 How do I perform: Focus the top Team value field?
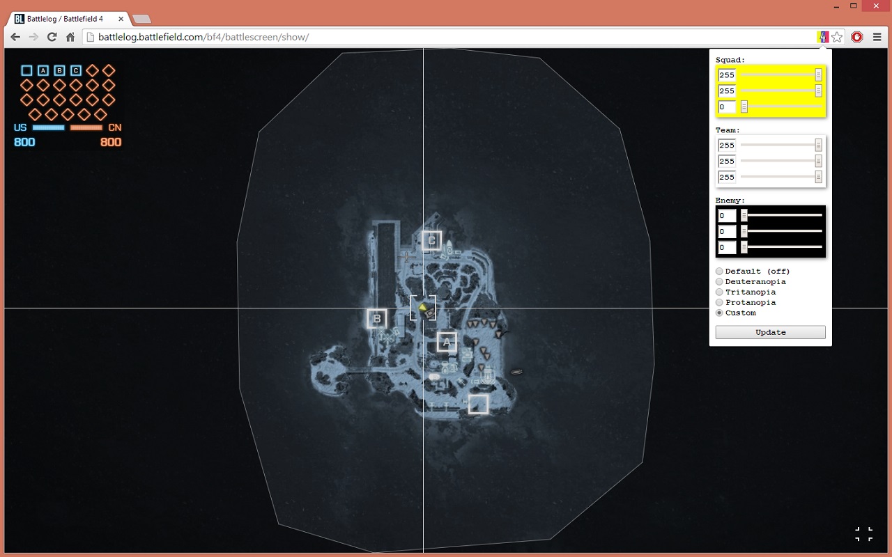[727, 145]
